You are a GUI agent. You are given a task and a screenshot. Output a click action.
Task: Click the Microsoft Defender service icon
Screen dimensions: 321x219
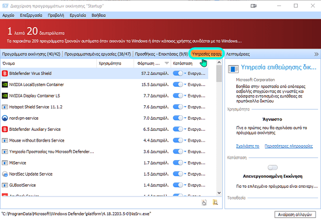pos(5,151)
